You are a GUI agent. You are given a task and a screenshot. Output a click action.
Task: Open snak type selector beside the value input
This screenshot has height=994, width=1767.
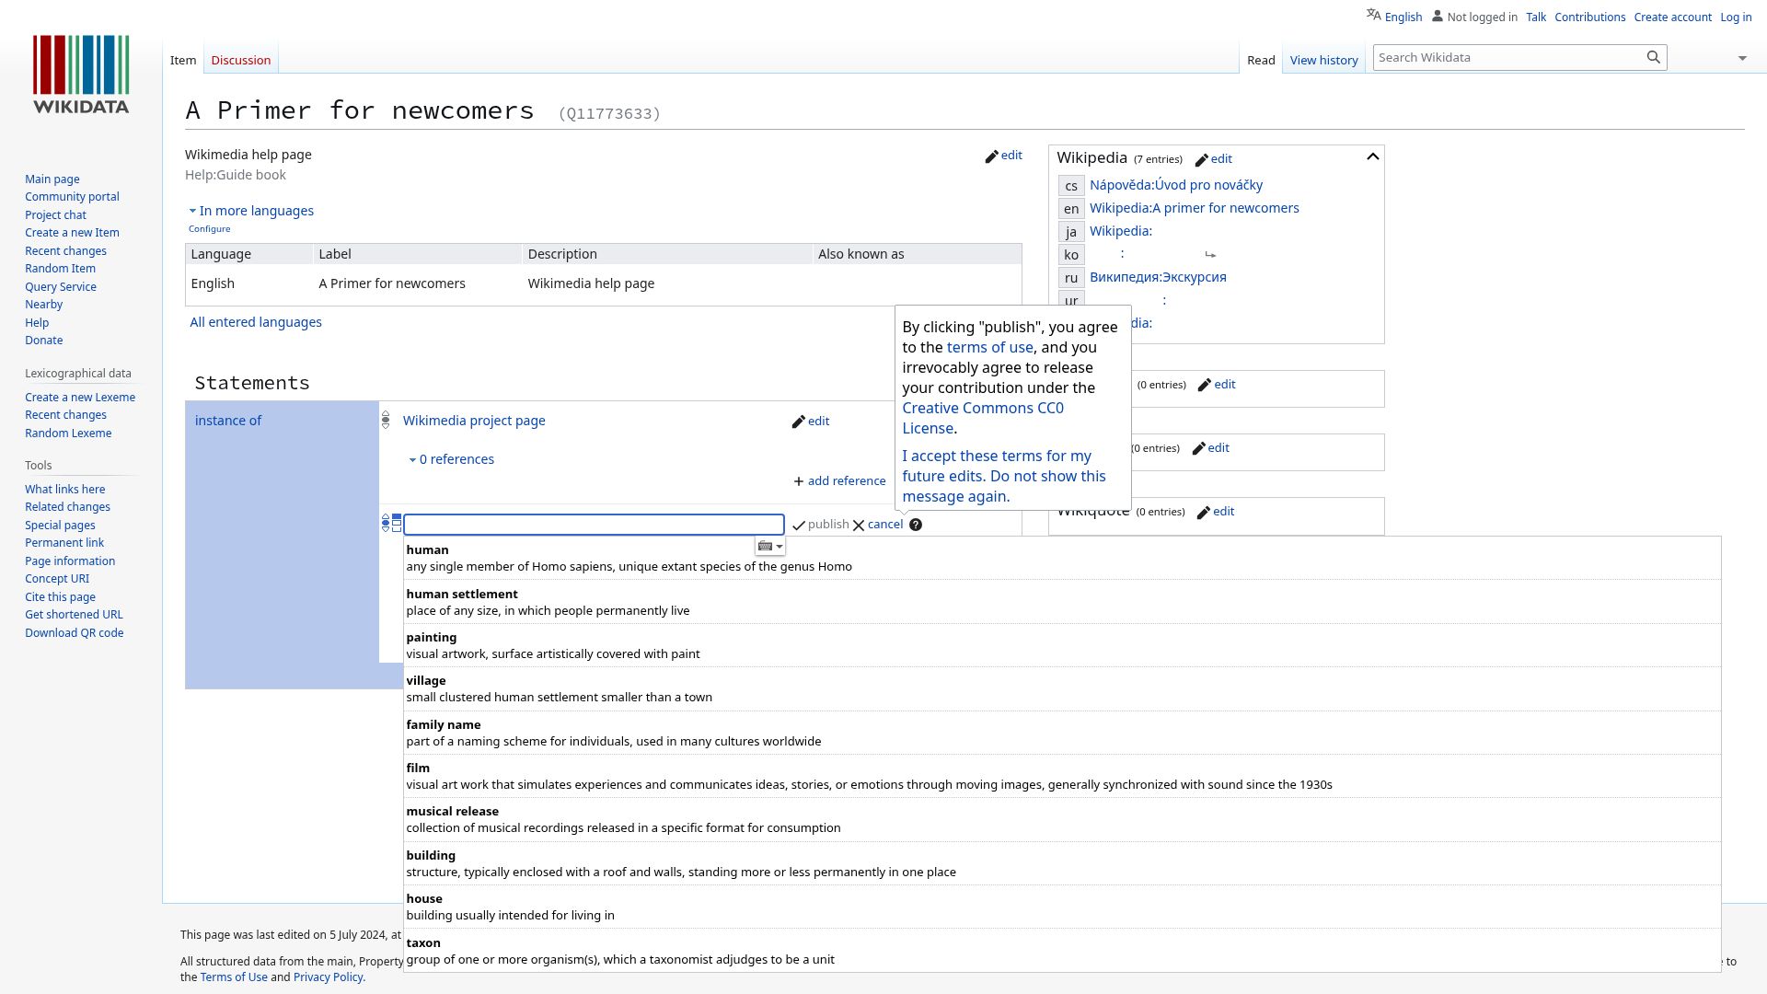pyautogui.click(x=397, y=524)
